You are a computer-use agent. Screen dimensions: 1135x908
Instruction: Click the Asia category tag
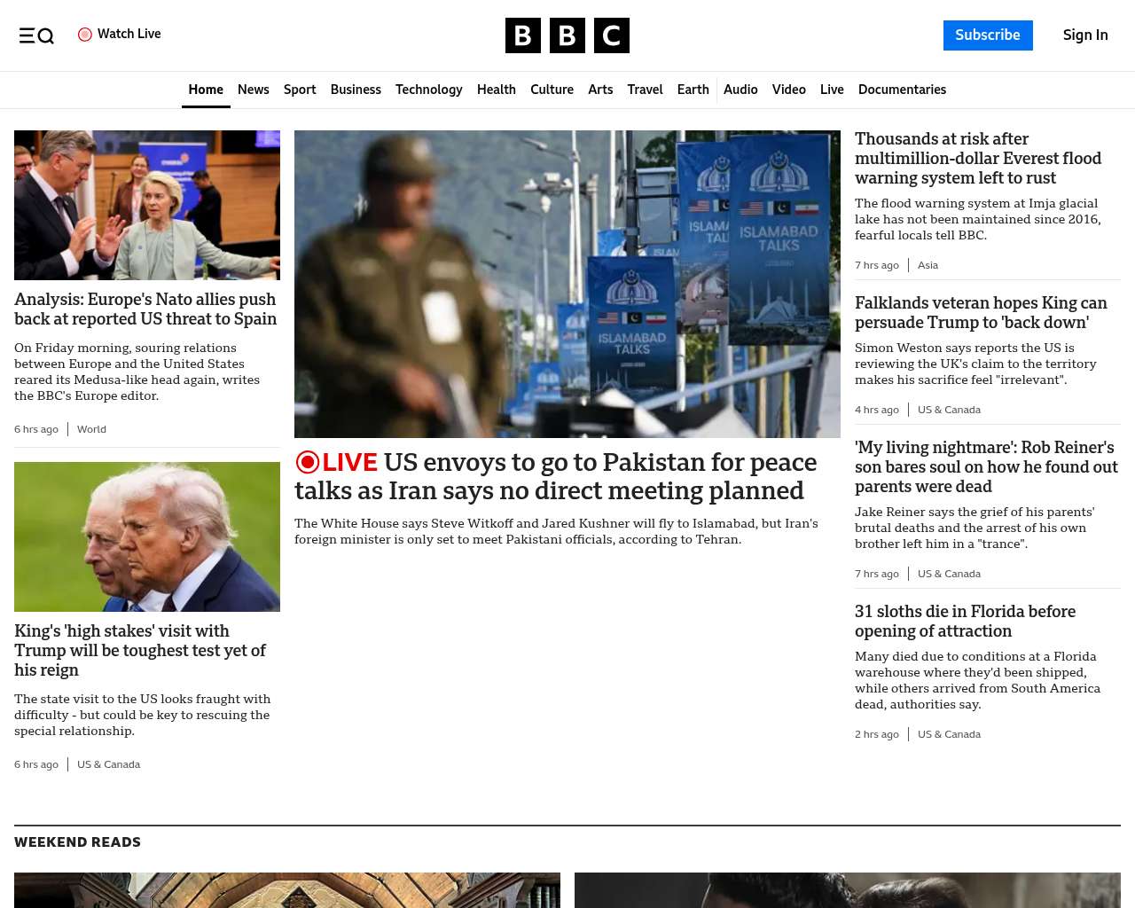[928, 265]
